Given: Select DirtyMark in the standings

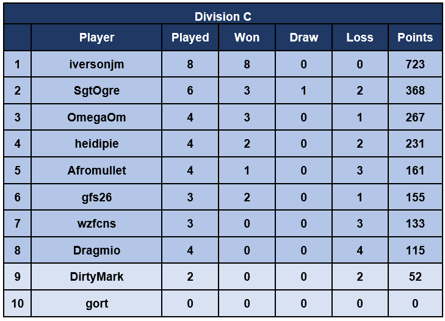Looking at the screenshot, I should point(96,277).
